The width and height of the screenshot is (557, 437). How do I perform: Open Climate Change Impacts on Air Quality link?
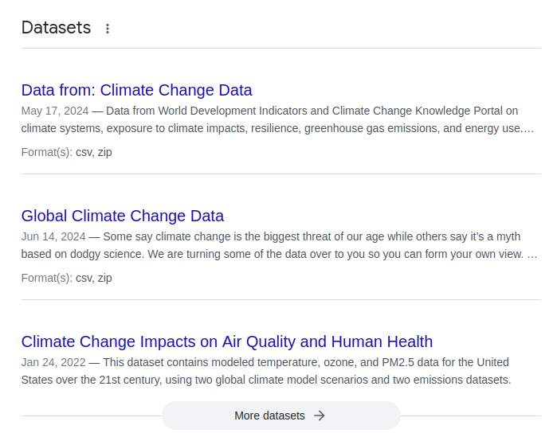(226, 341)
